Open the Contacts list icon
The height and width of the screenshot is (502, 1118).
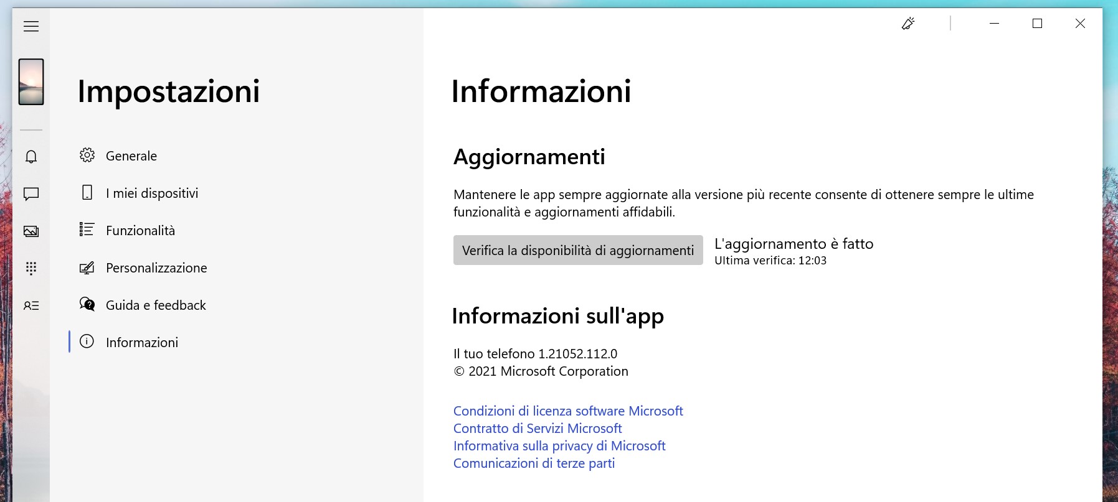point(31,305)
